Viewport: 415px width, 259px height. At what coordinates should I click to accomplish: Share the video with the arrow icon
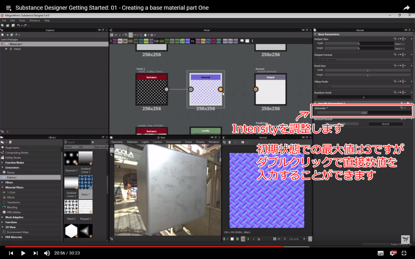pos(406,8)
